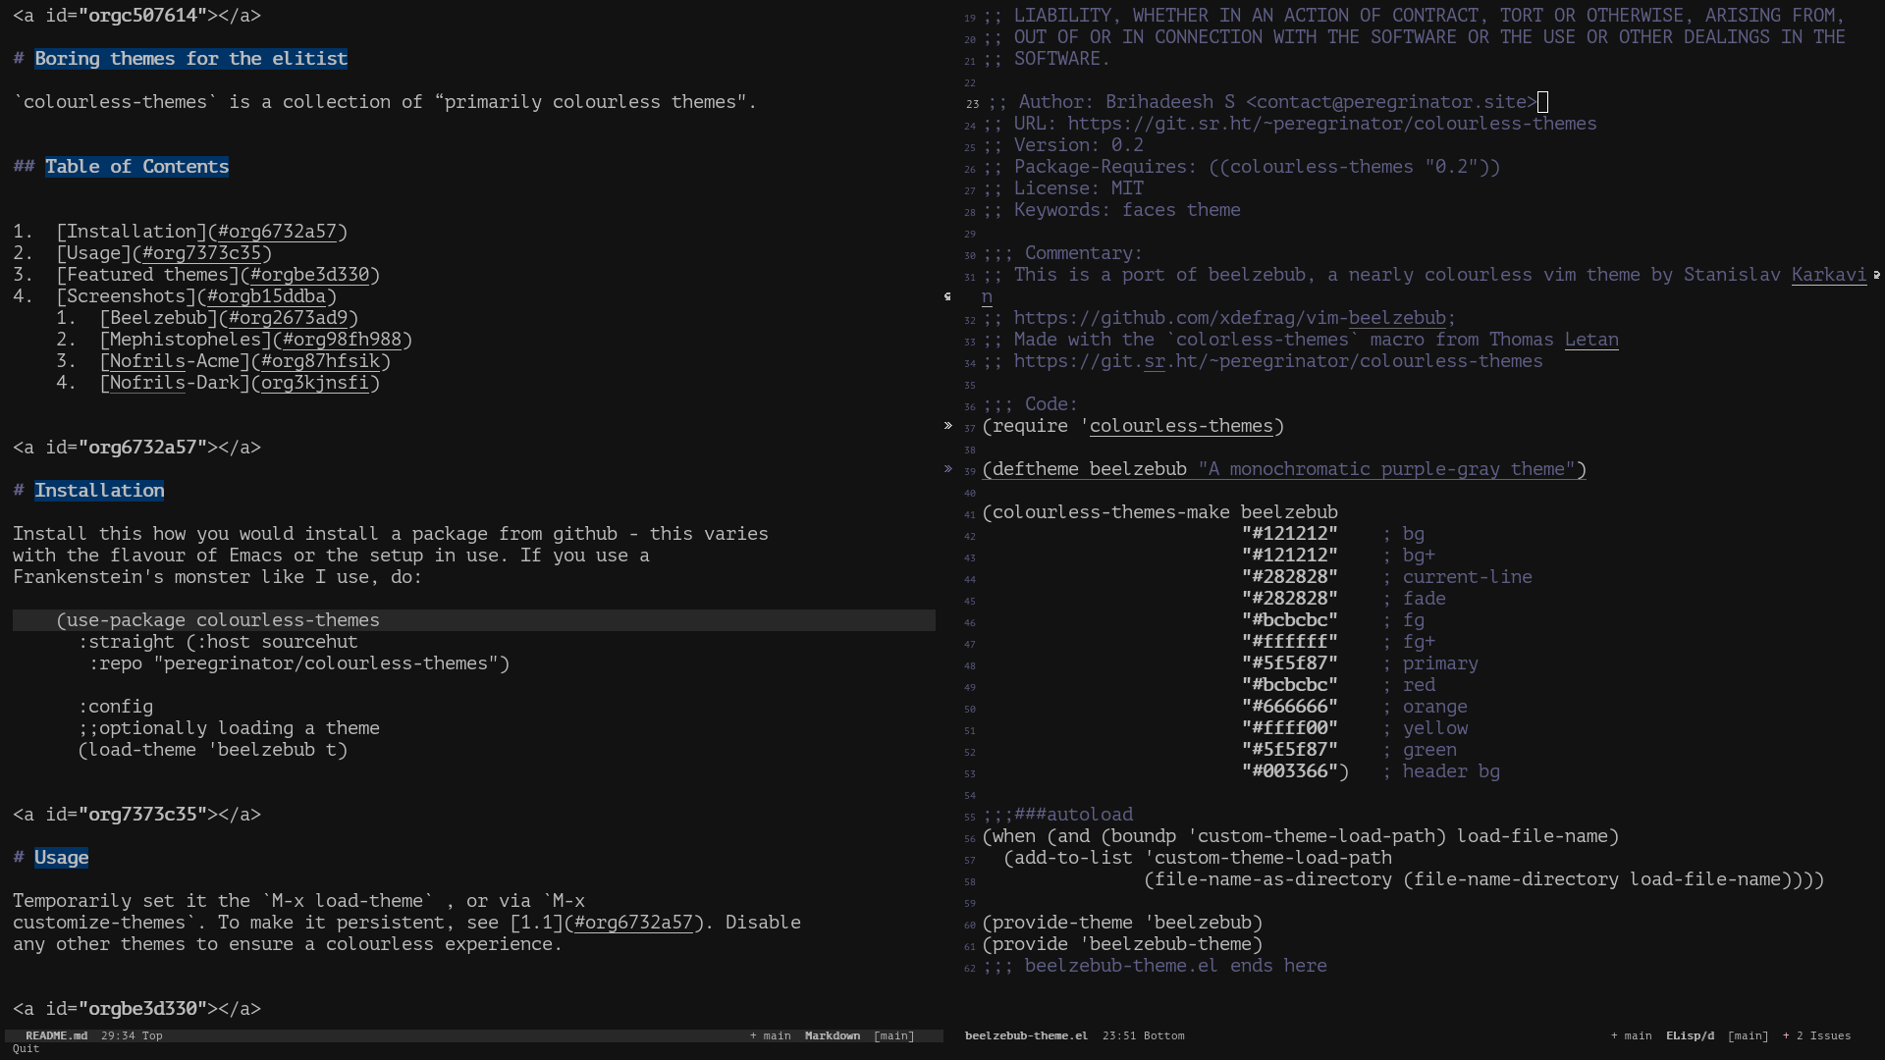This screenshot has width=1885, height=1060.
Task: Follow the #orgb15ddba Screenshots link
Action: [x=267, y=296]
